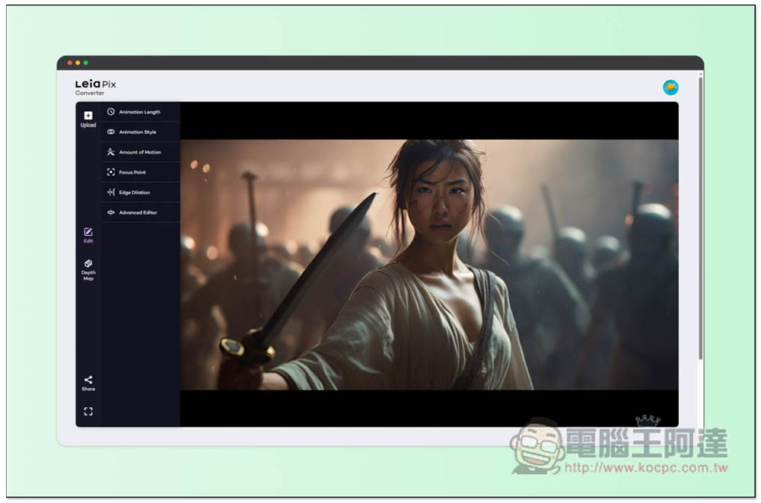Toggle fullscreen view icon
Screen dimensions: 761x503
88,412
